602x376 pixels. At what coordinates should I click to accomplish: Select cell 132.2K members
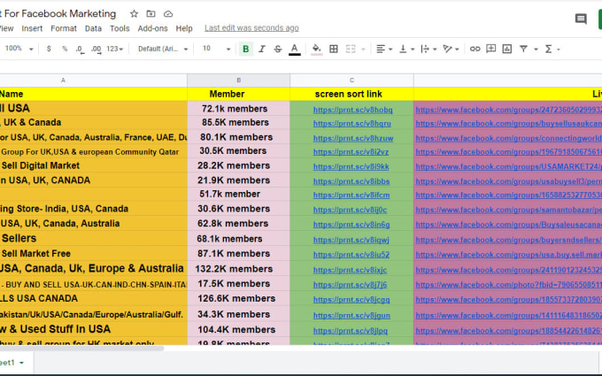pyautogui.click(x=238, y=269)
